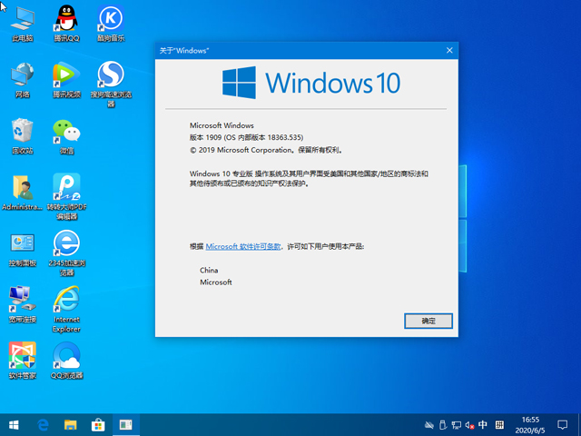The image size is (581, 436).
Task: Select the 宽带连接 desktop shortcut
Action: (23, 305)
